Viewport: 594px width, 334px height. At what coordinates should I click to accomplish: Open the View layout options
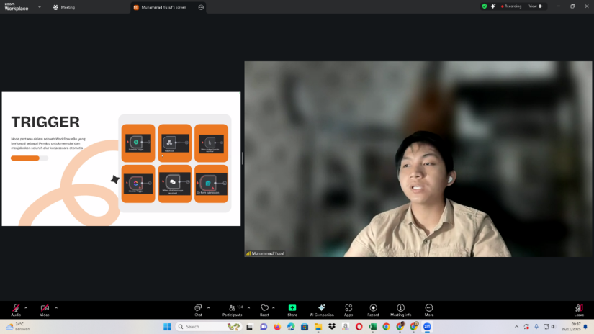click(535, 6)
